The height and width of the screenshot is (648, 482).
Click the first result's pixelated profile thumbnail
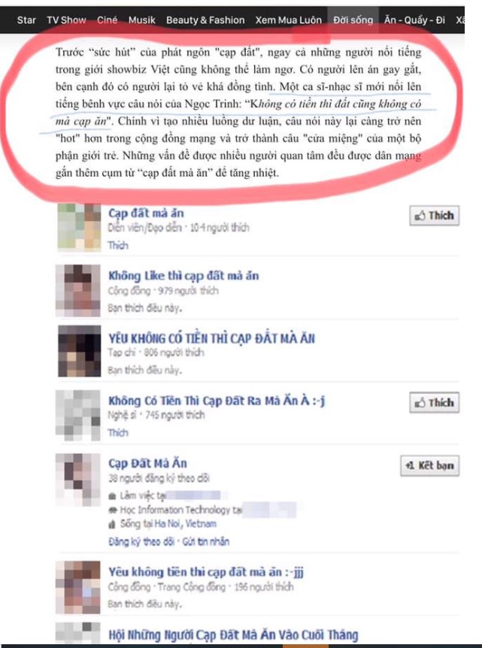79,227
